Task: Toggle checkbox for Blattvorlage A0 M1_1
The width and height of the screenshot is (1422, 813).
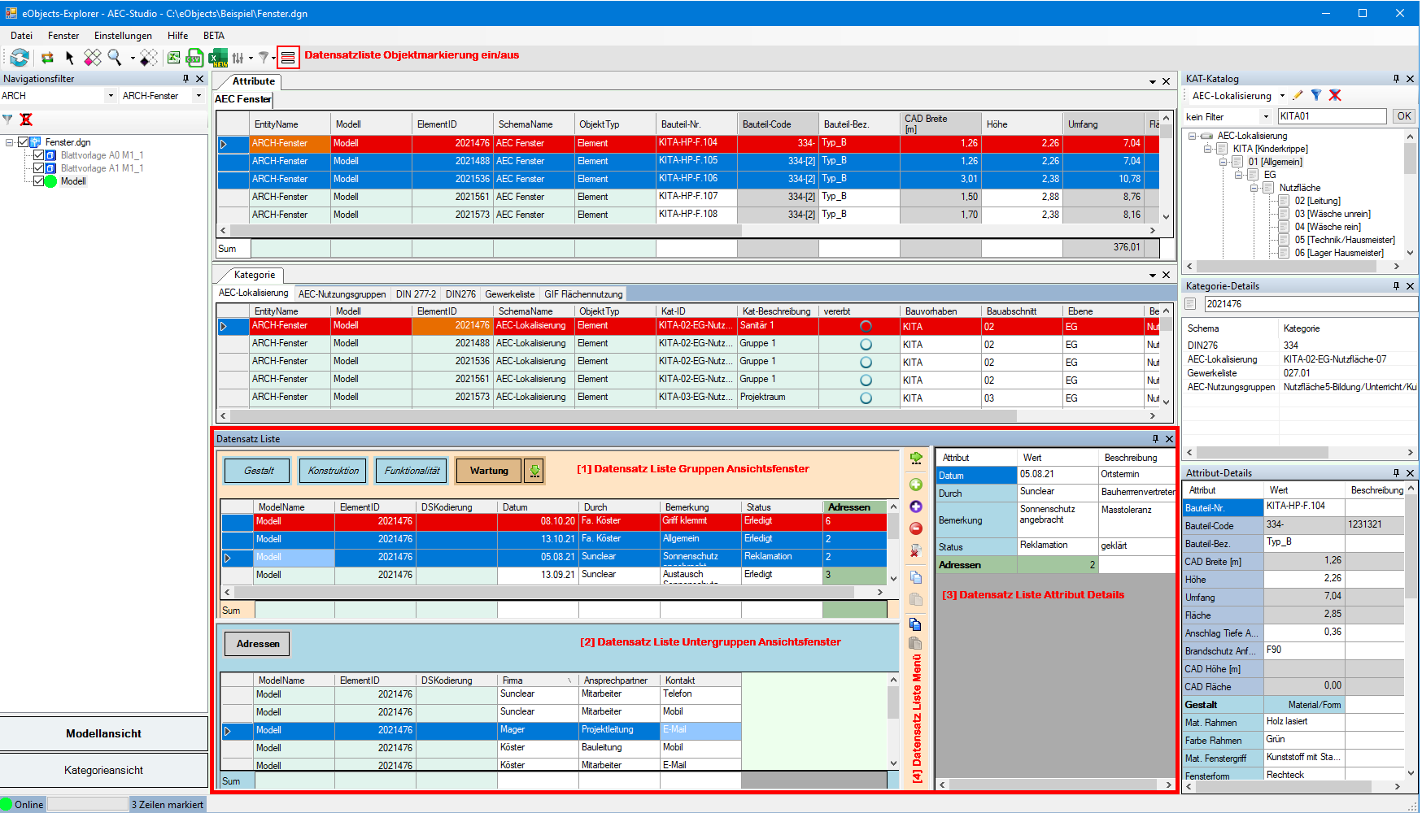Action: click(38, 155)
